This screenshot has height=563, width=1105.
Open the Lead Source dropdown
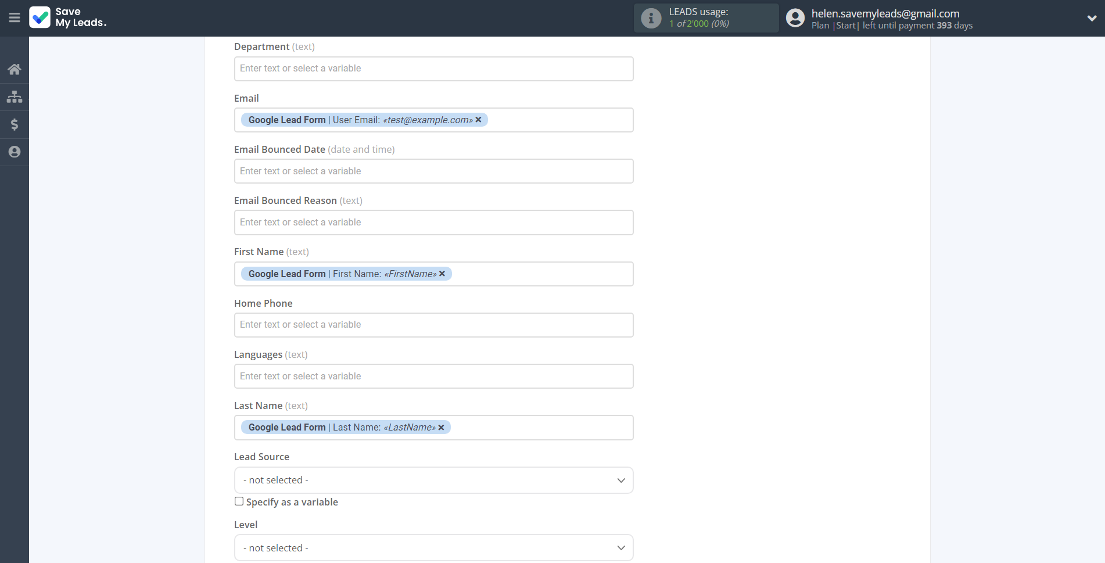click(x=433, y=480)
